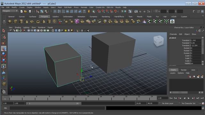Viewport: 205px width, 115px height.
Task: Switch to the Surfaces shelf tab
Action: 33,17
